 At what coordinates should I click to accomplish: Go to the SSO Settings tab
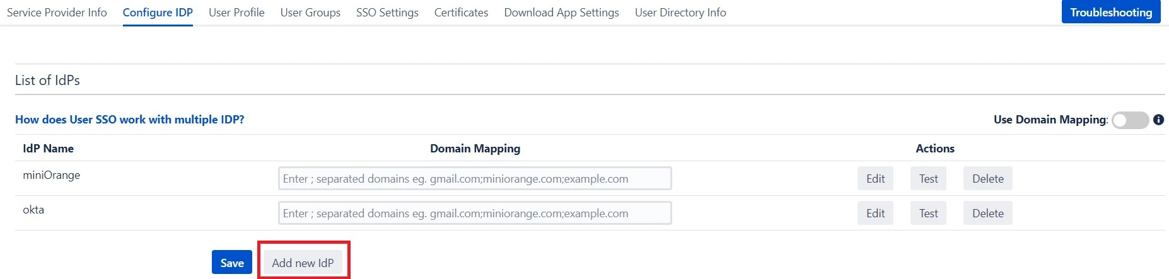387,13
